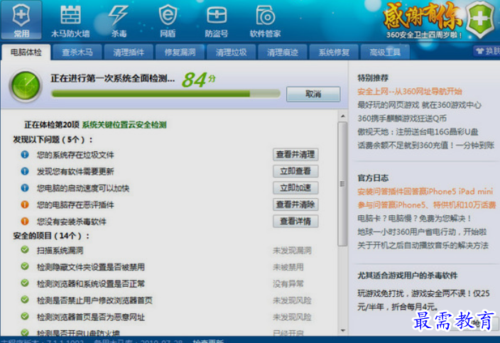
Task: Switch to the 修复漏洞 tab
Action: 180,53
